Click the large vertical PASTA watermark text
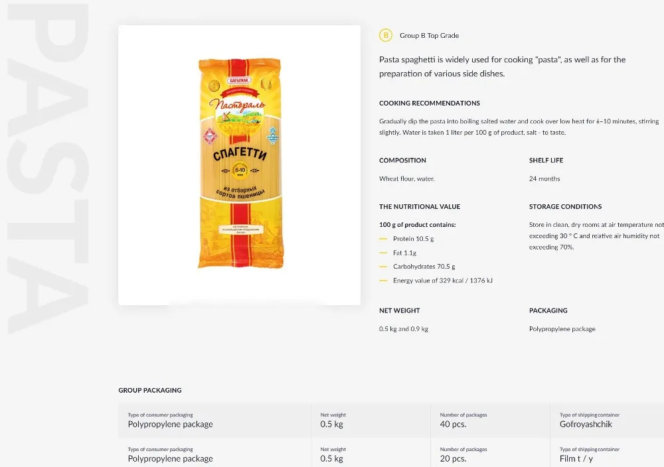The height and width of the screenshot is (467, 664). click(49, 169)
